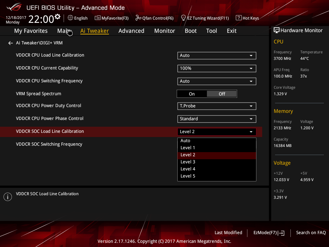Click the back arrow to Ai Tweaker
The image size is (329, 247).
[11, 43]
